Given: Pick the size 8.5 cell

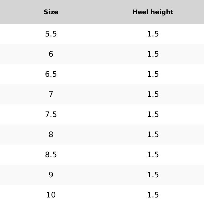Looking at the screenshot, I should (51, 155).
